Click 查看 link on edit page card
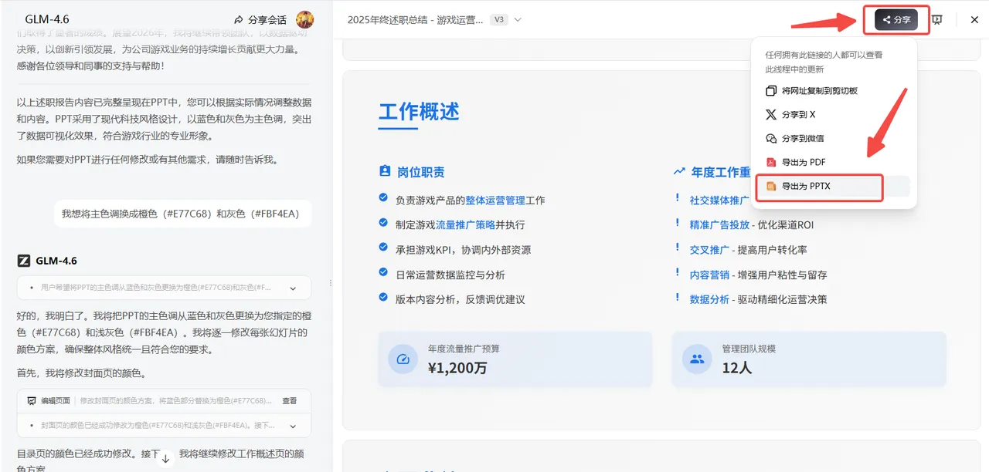Image resolution: width=989 pixels, height=472 pixels. [289, 401]
